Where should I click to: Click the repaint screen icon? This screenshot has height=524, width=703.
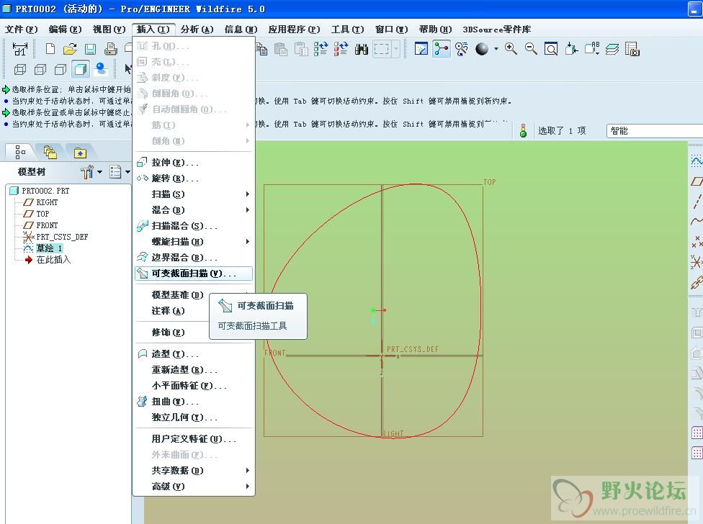tap(421, 49)
